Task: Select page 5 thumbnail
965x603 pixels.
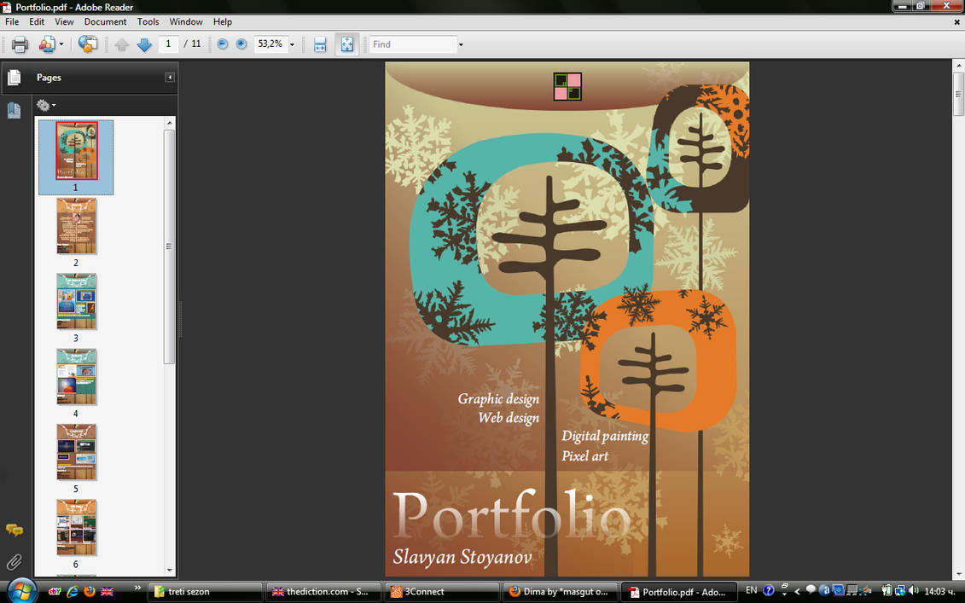Action: tap(76, 452)
